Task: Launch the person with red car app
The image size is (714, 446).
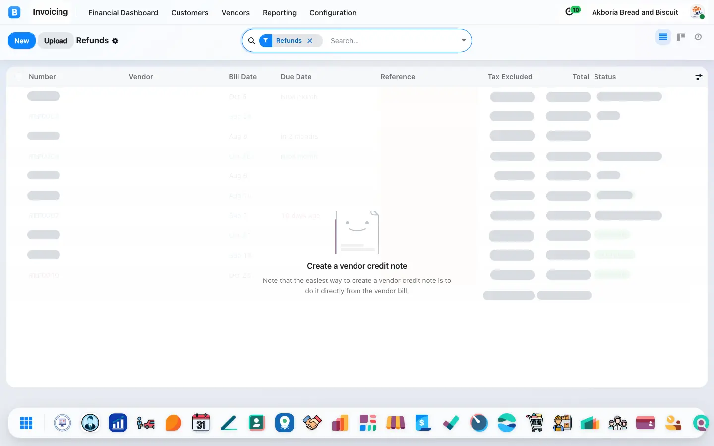Action: [x=146, y=423]
